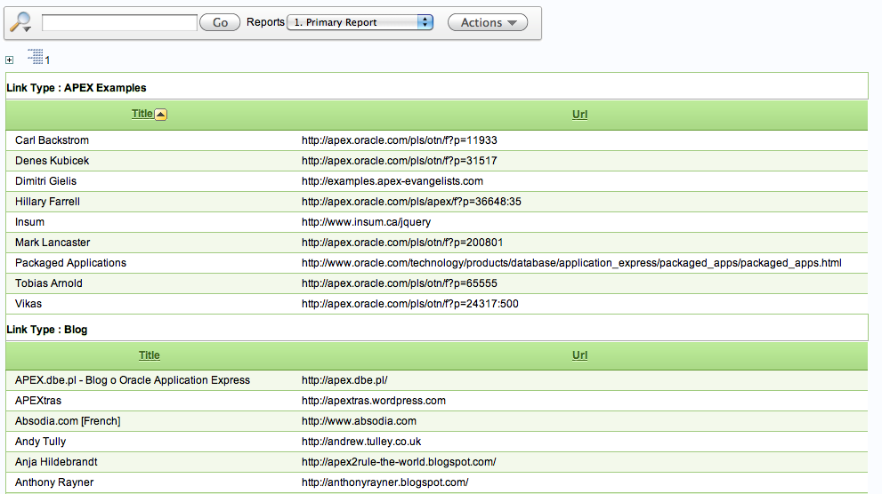Image resolution: width=882 pixels, height=494 pixels.
Task: Click the examples.apex-evangelists.com URL
Action: point(392,180)
